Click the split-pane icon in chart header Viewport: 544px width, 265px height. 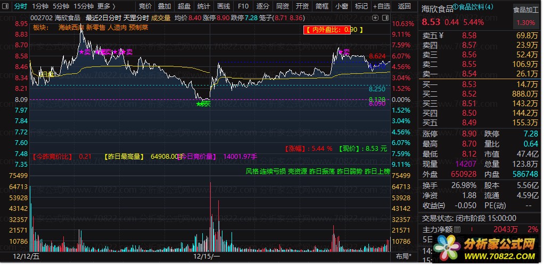(384, 18)
